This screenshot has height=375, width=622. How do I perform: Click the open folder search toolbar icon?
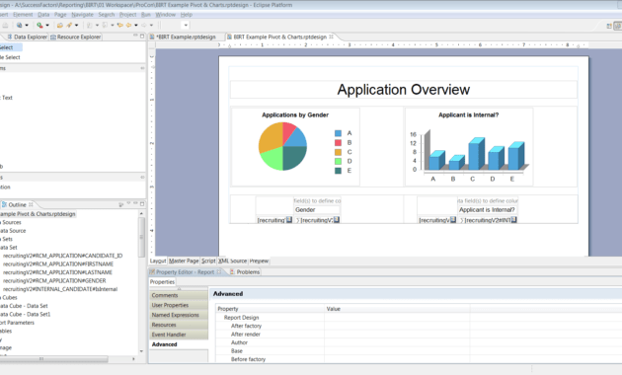coord(60,25)
